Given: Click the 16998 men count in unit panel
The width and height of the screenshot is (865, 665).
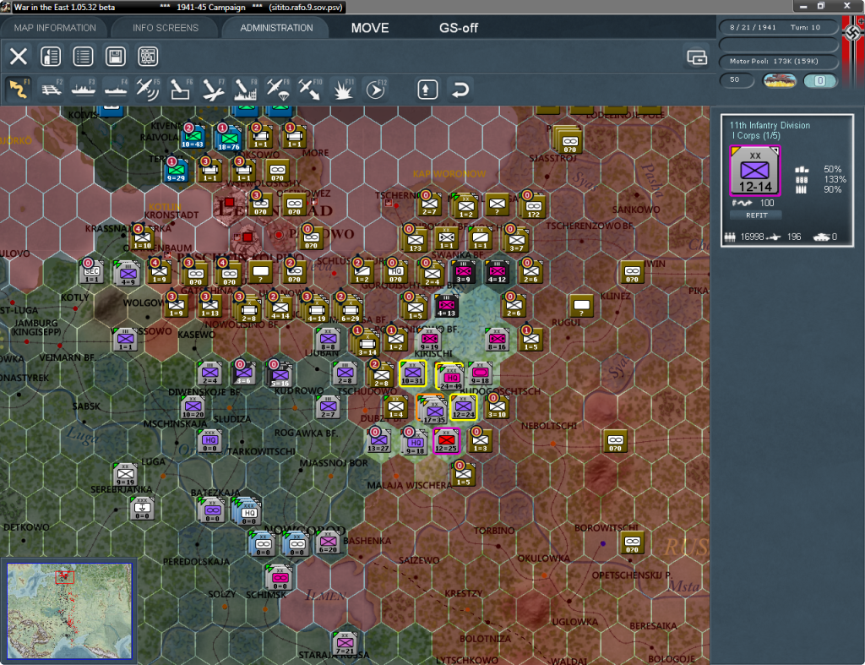Looking at the screenshot, I should (x=752, y=237).
